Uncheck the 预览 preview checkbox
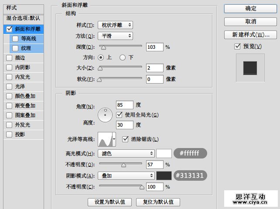 click(237, 47)
